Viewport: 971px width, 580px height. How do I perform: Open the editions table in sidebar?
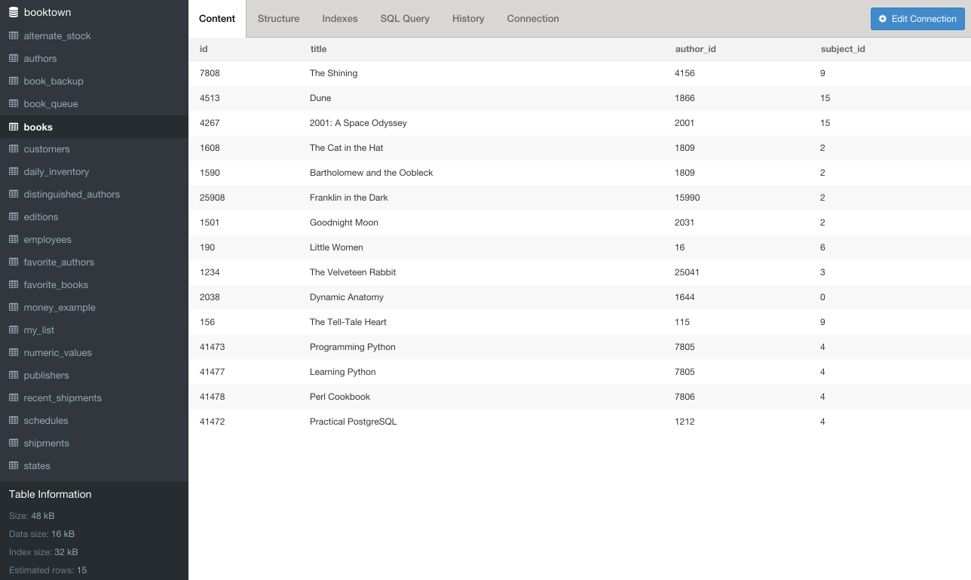point(41,217)
